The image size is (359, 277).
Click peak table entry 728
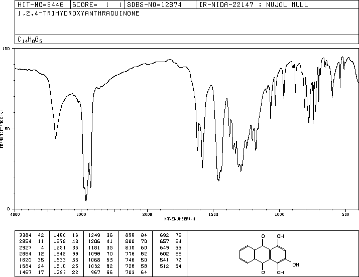[130, 266]
